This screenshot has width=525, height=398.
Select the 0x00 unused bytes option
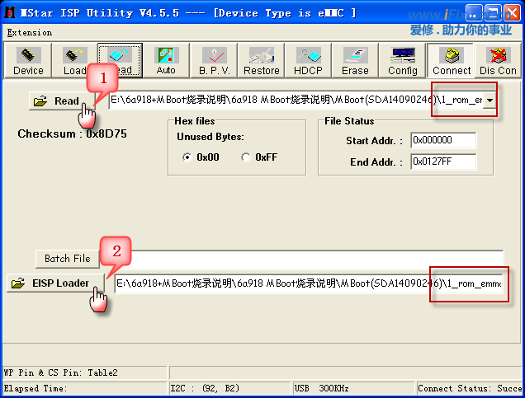coord(187,157)
